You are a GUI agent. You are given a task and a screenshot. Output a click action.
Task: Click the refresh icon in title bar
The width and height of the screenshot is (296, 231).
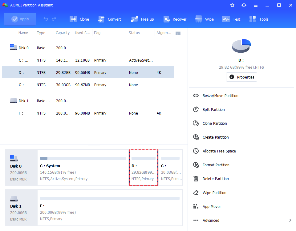click(x=244, y=5)
